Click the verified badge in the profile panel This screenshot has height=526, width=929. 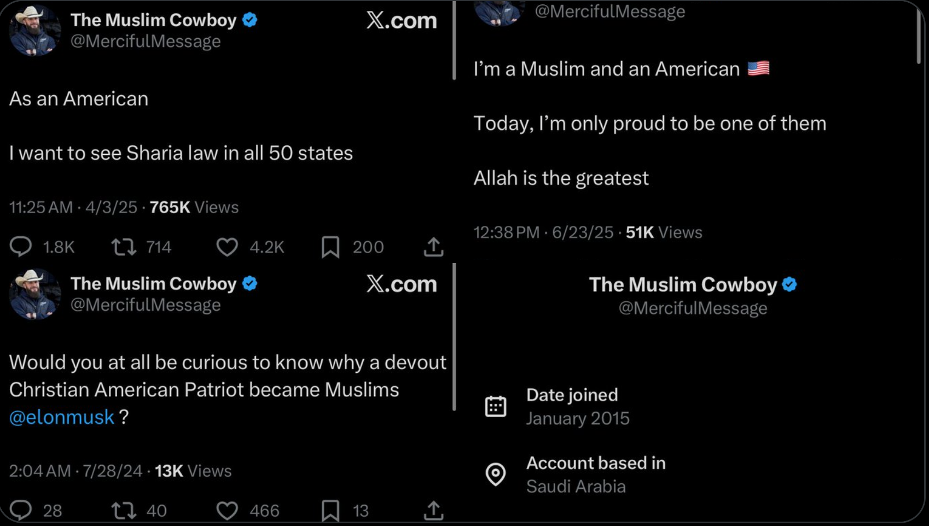click(x=789, y=284)
